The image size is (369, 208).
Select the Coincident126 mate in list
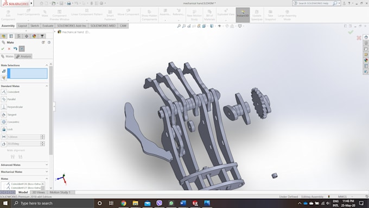[x=24, y=184]
